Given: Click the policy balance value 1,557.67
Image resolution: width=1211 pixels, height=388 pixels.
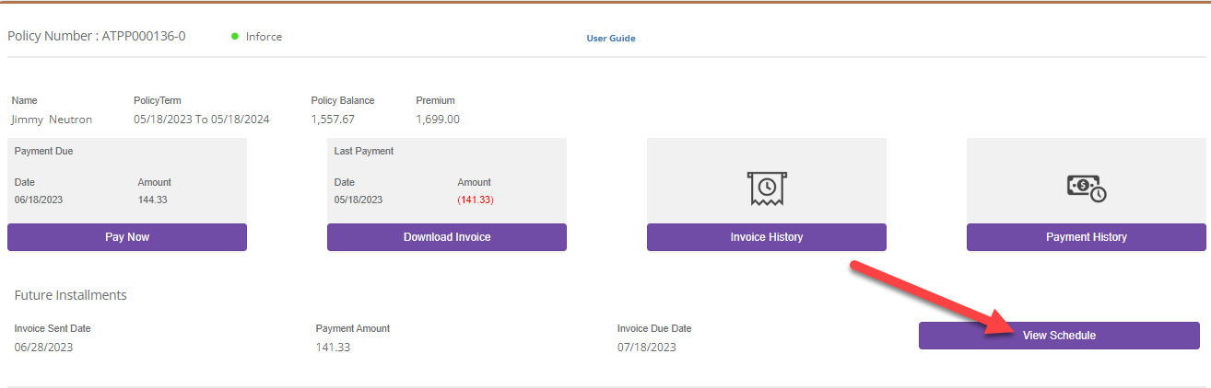Looking at the screenshot, I should [333, 120].
